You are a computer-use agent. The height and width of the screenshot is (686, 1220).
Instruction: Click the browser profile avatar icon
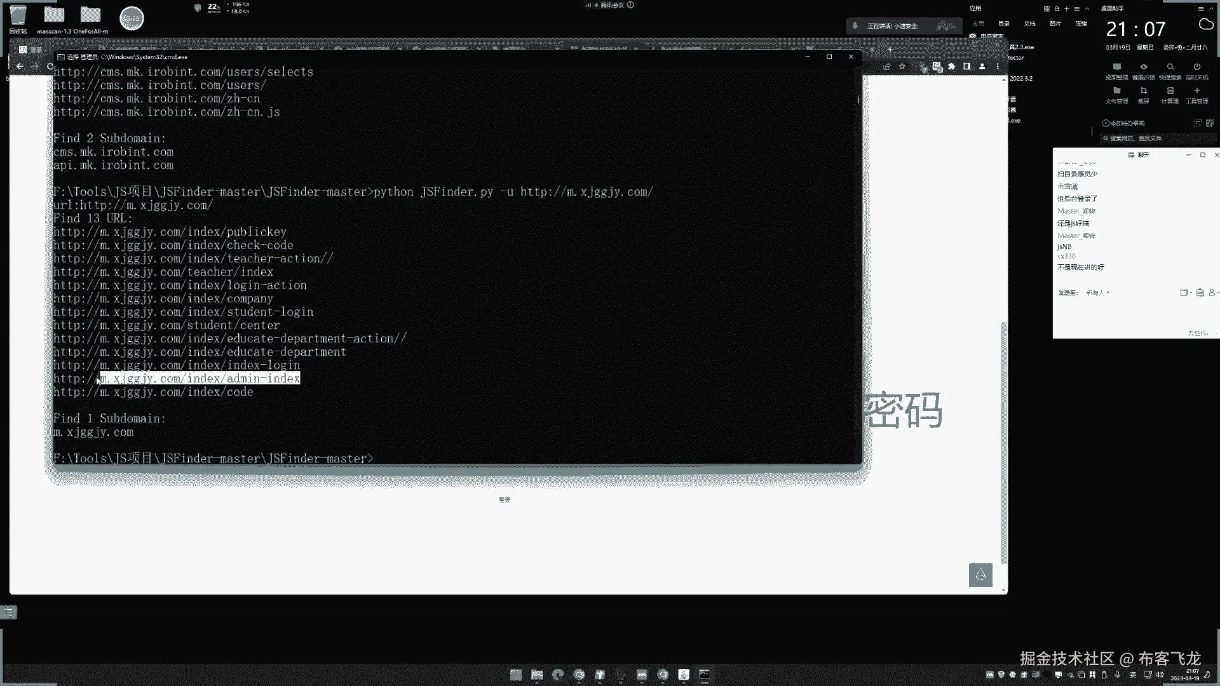tap(982, 67)
